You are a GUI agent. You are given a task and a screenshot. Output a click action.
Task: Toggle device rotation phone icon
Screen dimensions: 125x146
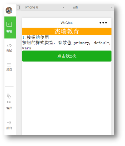pos(18,7)
